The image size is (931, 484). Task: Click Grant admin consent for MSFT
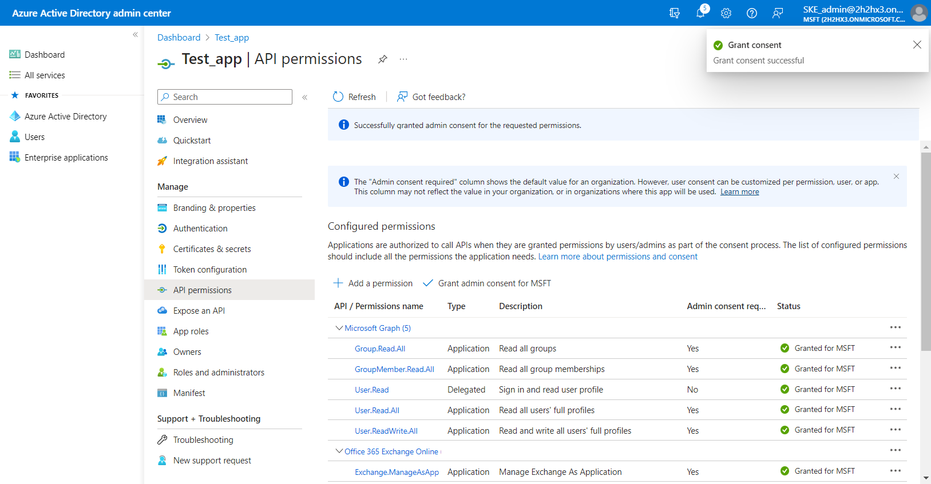tap(487, 283)
